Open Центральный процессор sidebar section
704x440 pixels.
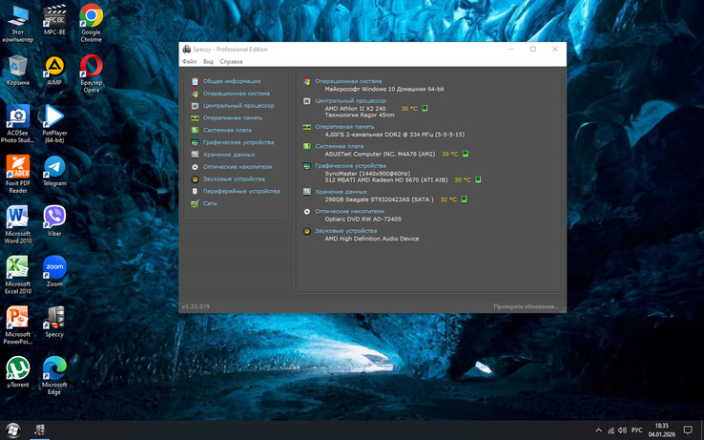238,106
